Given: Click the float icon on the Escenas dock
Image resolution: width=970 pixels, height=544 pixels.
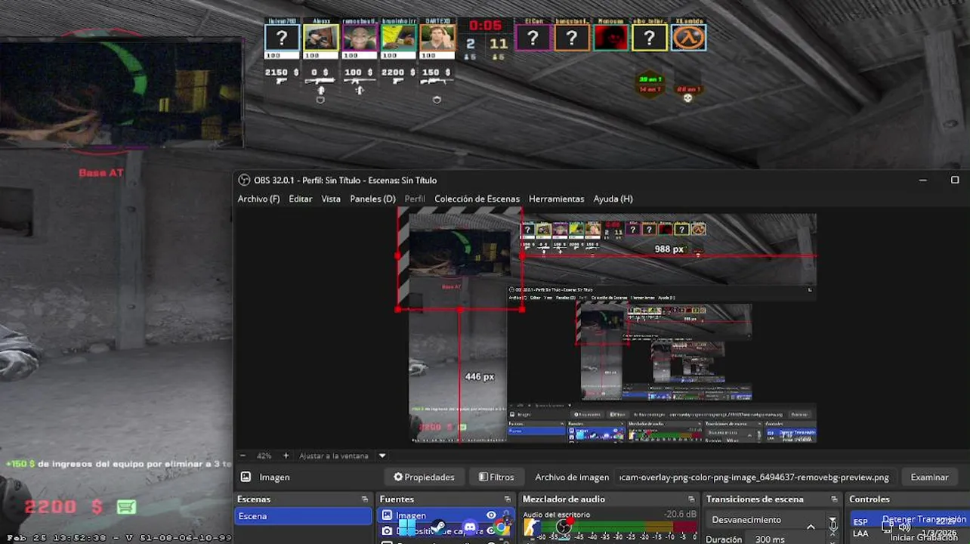Looking at the screenshot, I should pyautogui.click(x=365, y=499).
